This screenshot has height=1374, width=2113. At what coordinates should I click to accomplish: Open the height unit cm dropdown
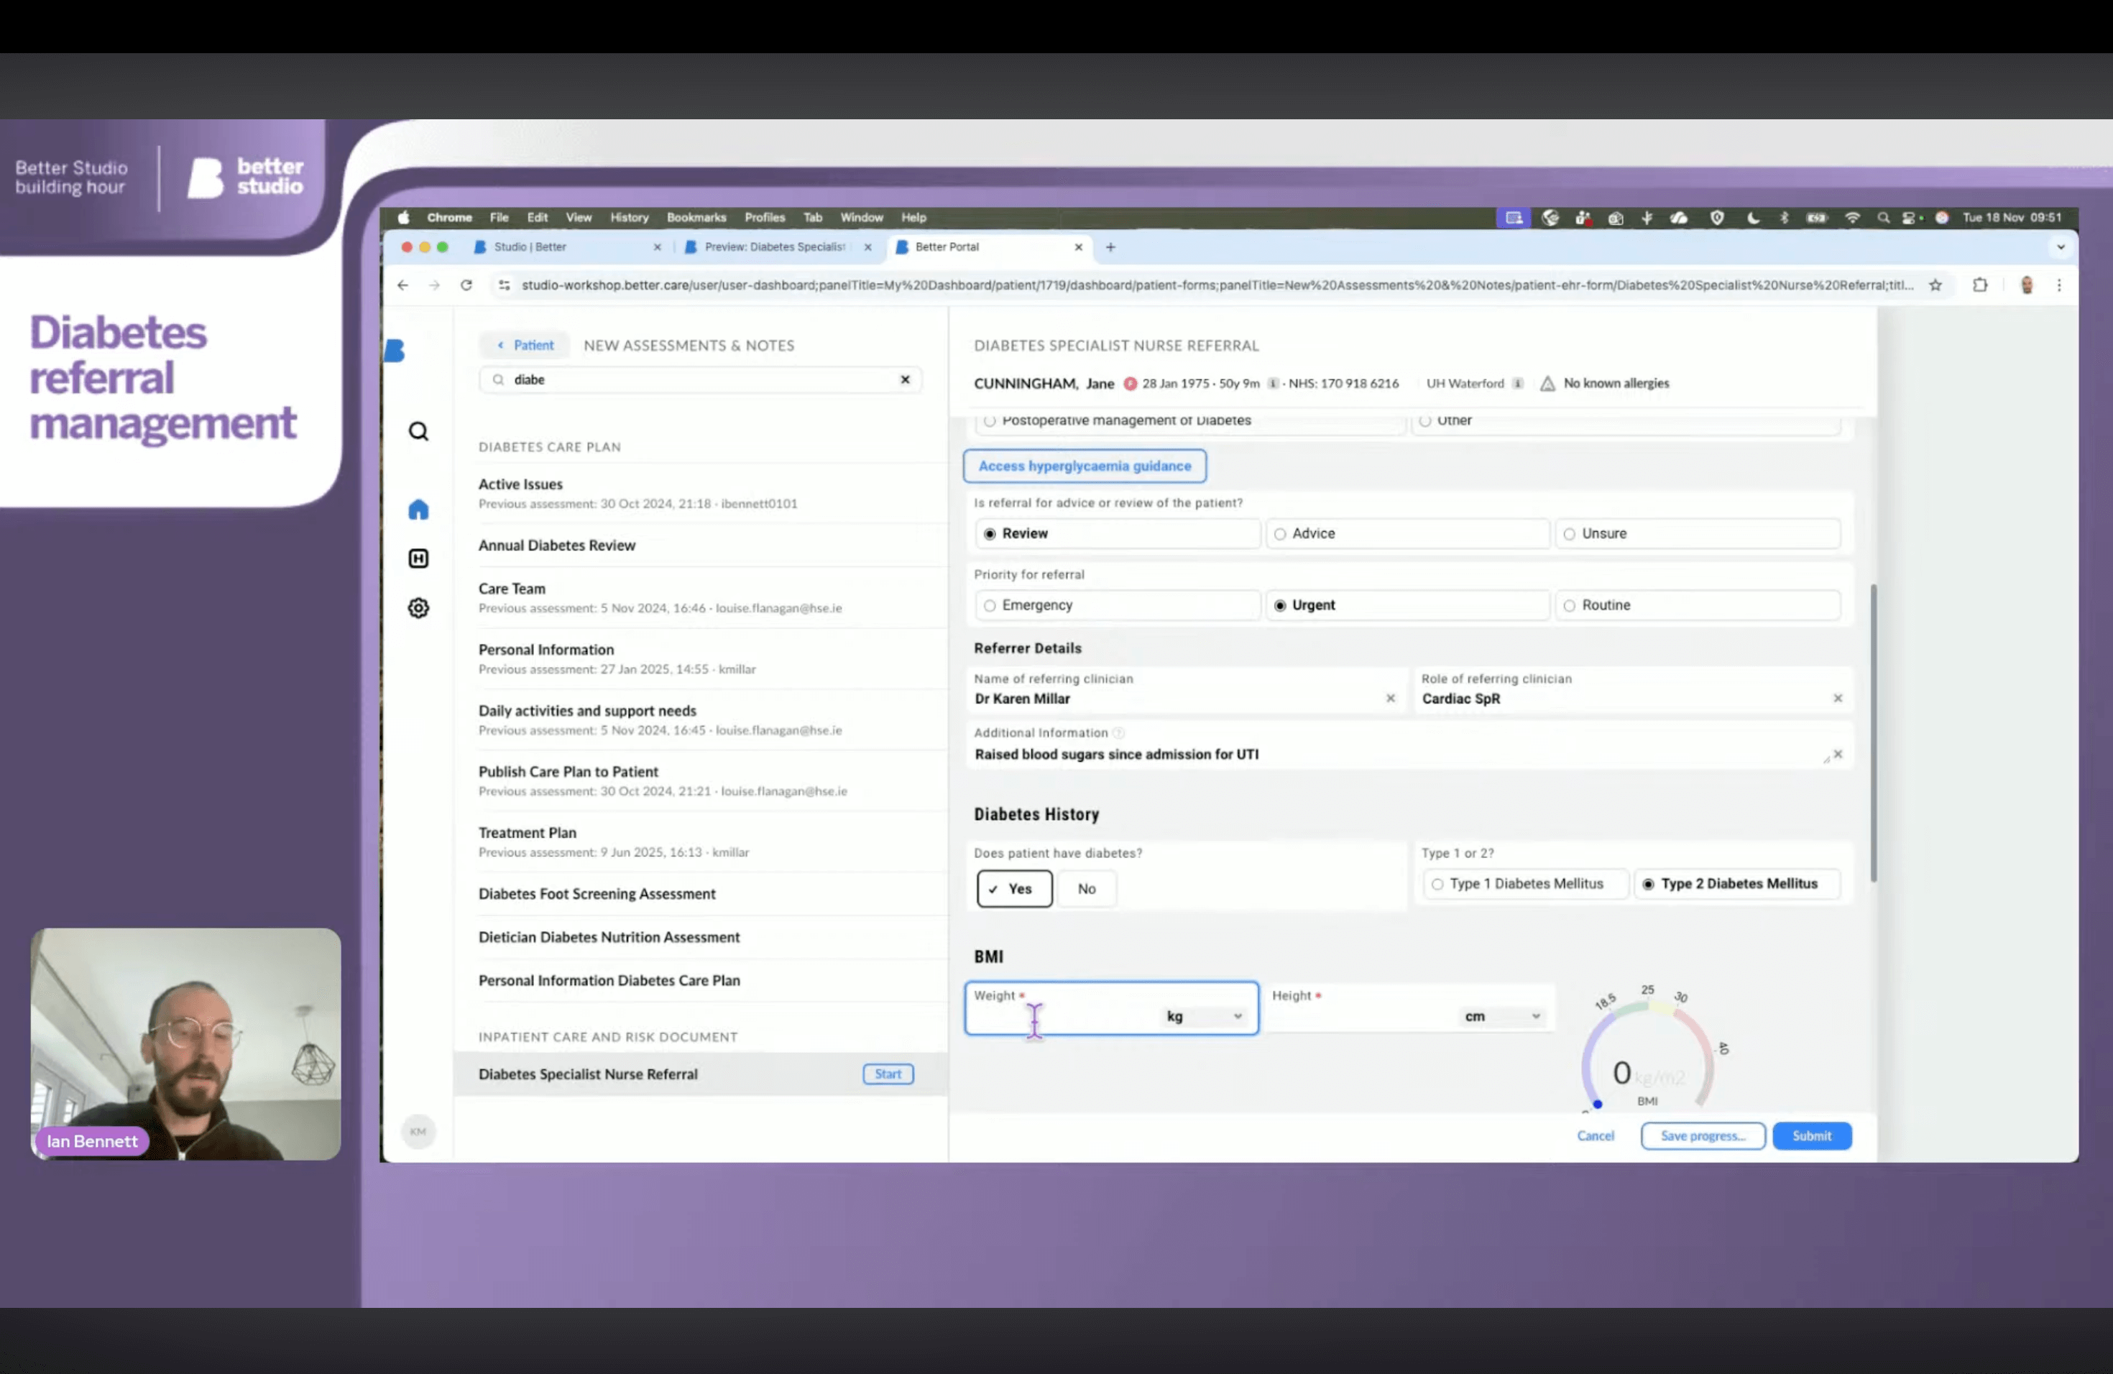[x=1502, y=1016]
